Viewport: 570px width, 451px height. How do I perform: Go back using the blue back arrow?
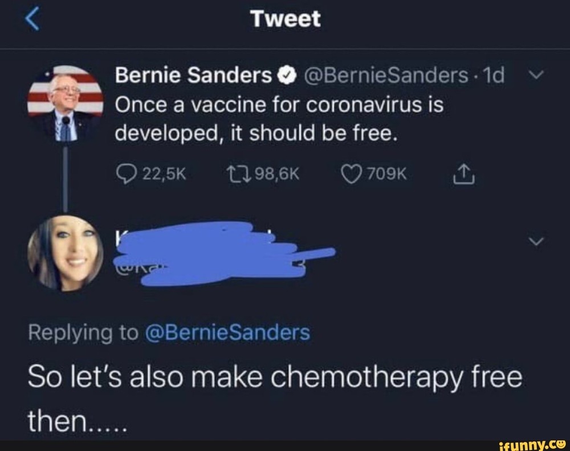coord(32,19)
